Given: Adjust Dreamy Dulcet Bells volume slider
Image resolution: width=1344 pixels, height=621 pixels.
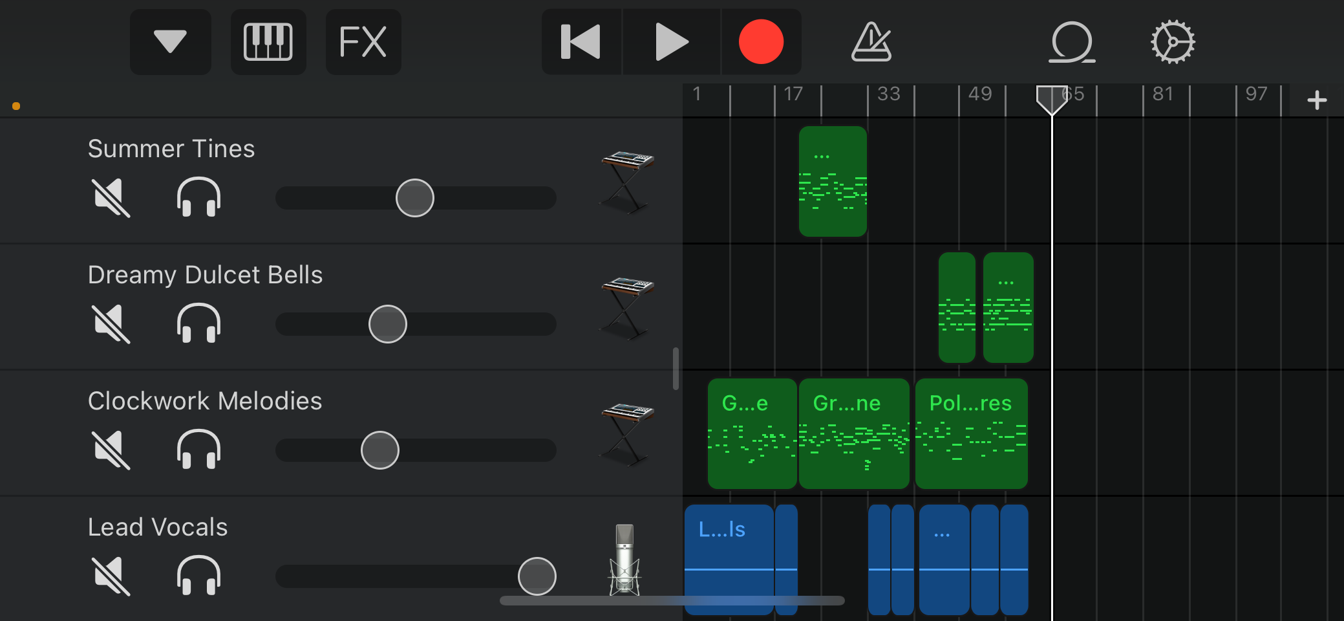Looking at the screenshot, I should coord(388,324).
